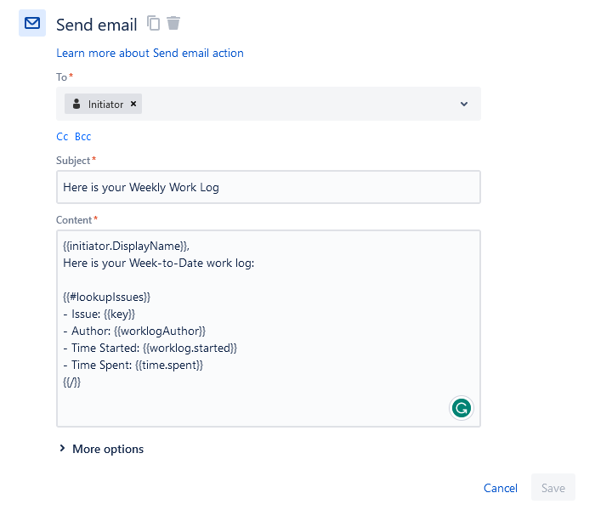Click the closing {{/}} tag line

point(71,382)
